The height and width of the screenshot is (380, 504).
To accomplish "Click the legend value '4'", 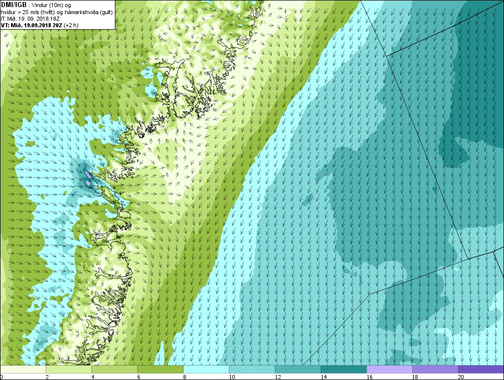I will point(93,377).
